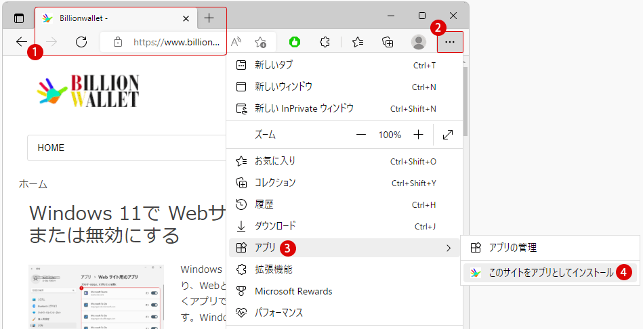
Task: Click the ホーム breadcrumb link
Action: click(x=33, y=184)
